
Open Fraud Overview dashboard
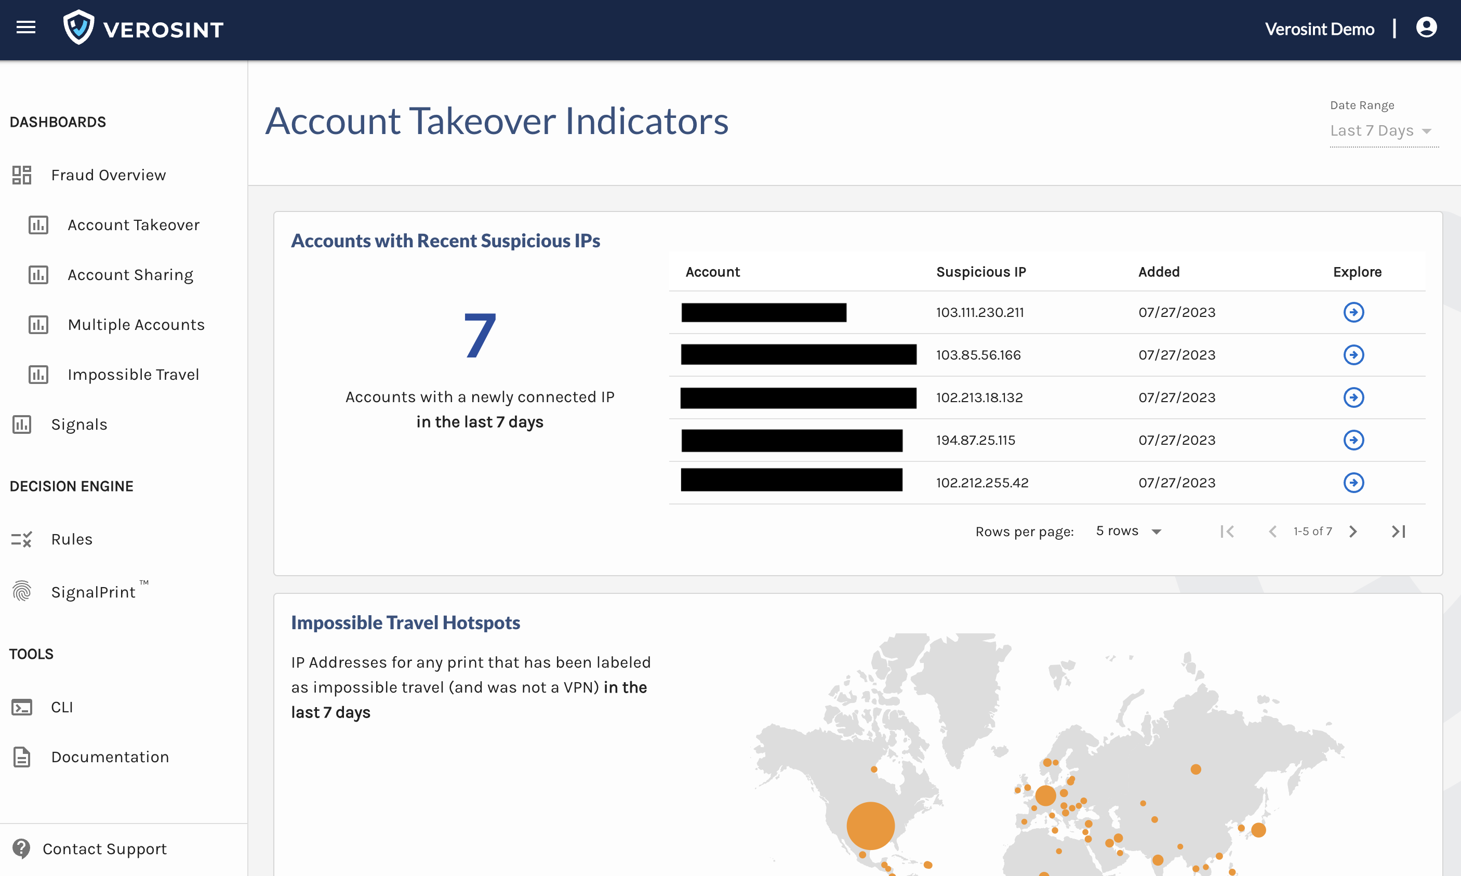tap(108, 175)
